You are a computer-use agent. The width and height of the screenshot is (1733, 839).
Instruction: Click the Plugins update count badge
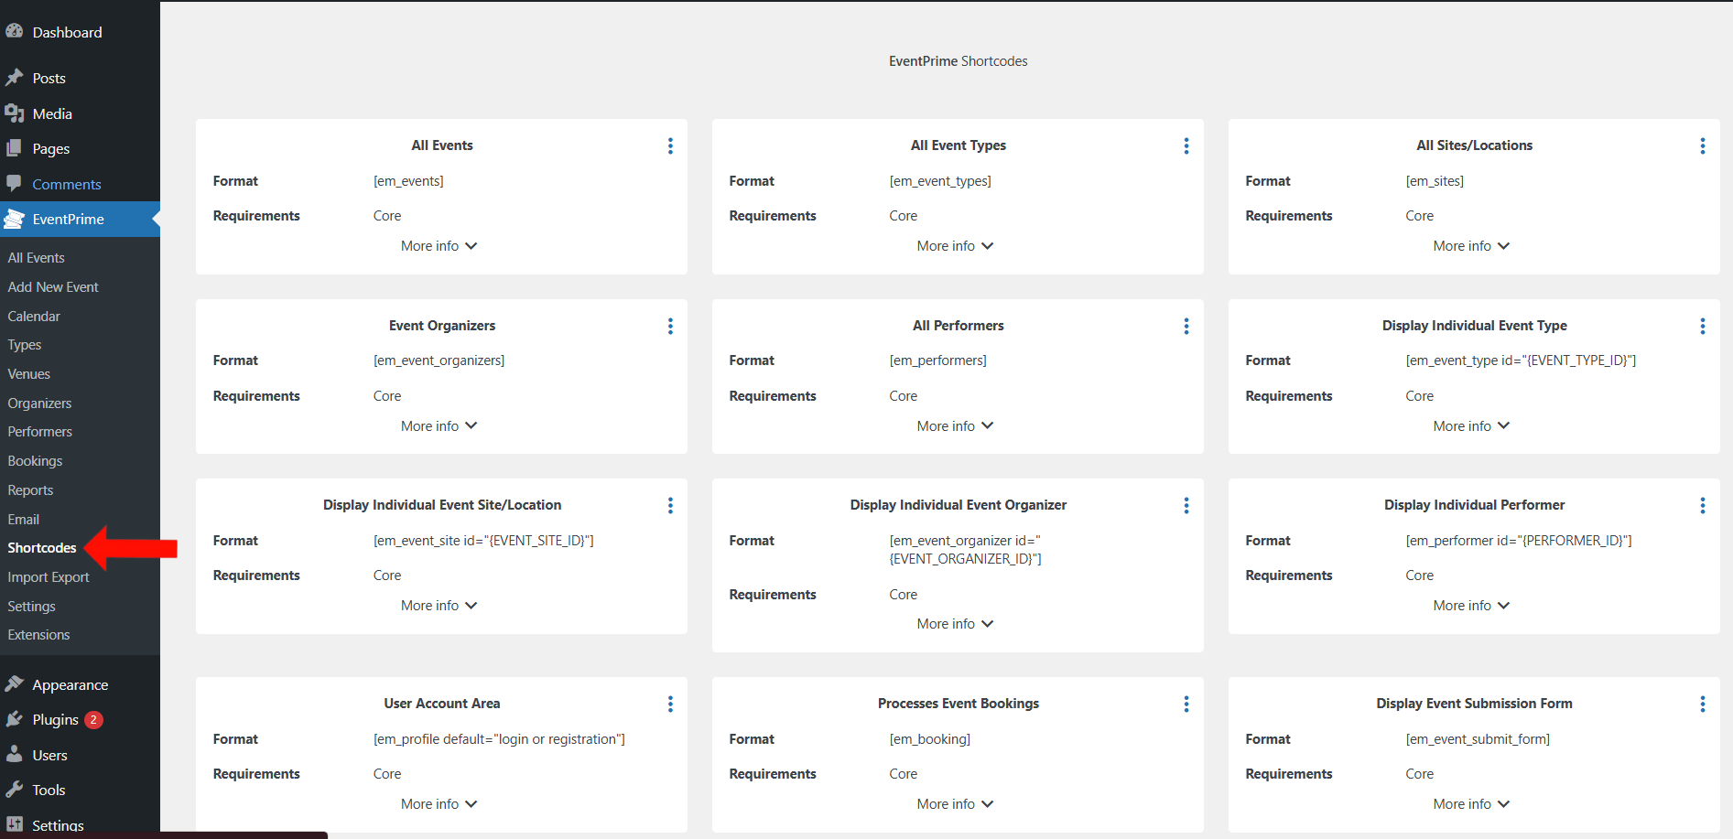[x=93, y=720]
